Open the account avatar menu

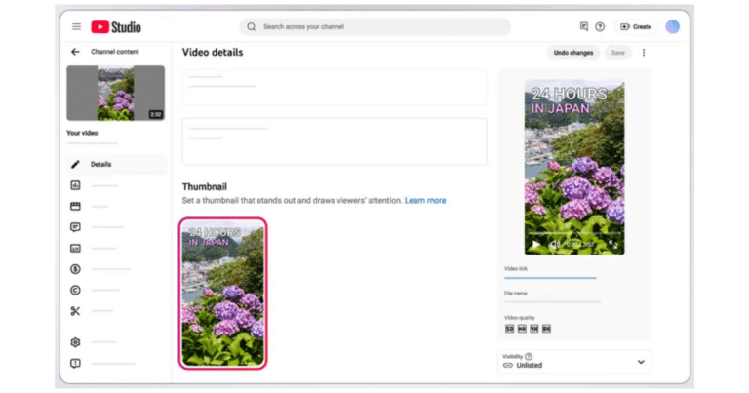(673, 26)
